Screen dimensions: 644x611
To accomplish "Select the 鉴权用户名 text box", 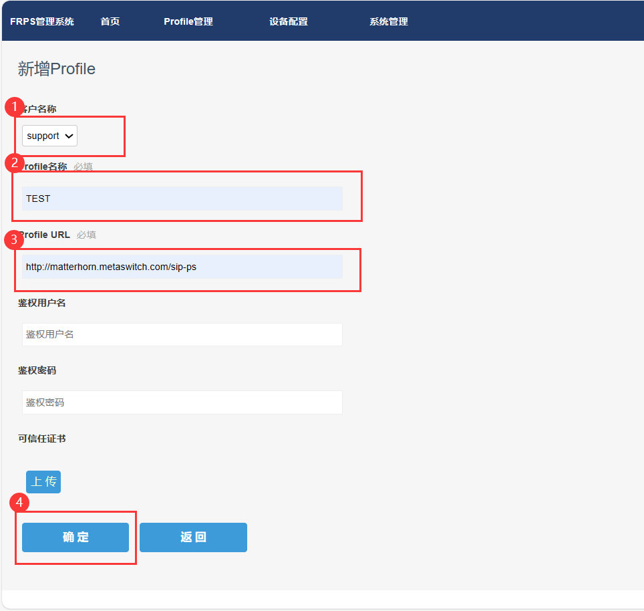I will click(x=182, y=334).
